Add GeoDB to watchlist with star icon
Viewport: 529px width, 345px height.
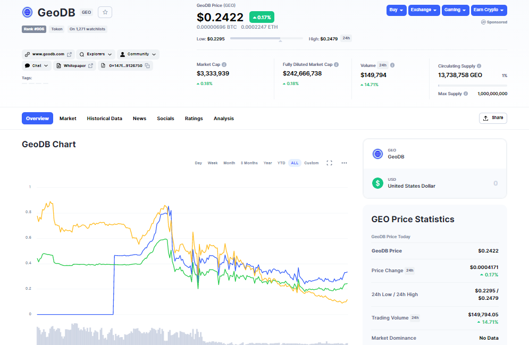coord(105,12)
